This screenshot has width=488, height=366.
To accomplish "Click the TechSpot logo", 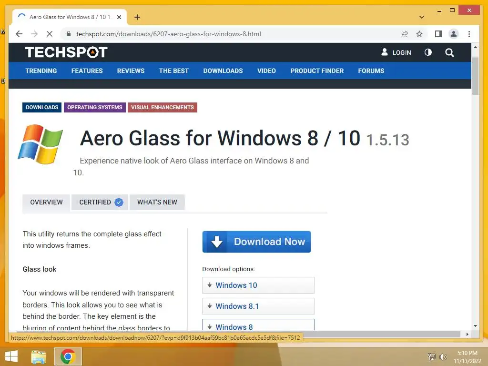I will coord(66,52).
